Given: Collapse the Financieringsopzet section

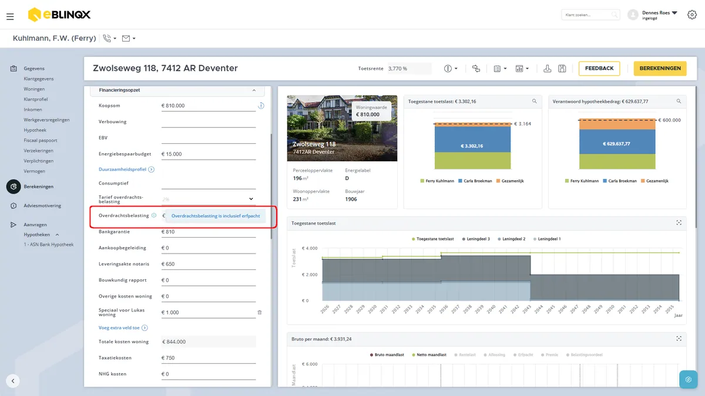Looking at the screenshot, I should pyautogui.click(x=254, y=90).
